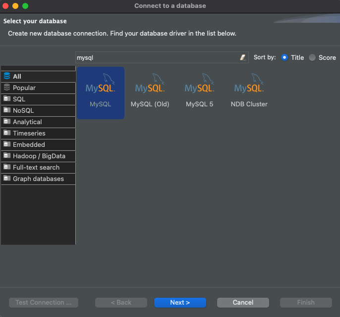This screenshot has width=340, height=317.
Task: Click the Next > button
Action: tap(180, 303)
